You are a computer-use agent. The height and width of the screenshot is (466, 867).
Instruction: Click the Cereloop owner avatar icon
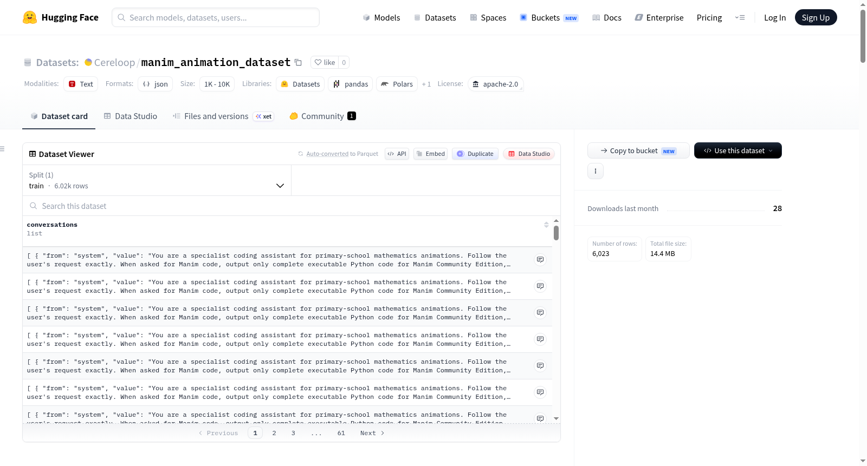pos(88,62)
